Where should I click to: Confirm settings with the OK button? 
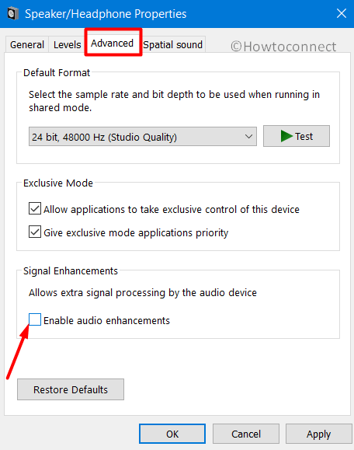172,434
